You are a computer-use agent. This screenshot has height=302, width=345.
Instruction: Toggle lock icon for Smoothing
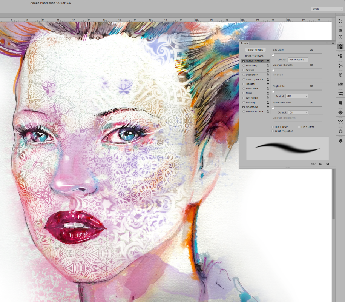(268, 107)
